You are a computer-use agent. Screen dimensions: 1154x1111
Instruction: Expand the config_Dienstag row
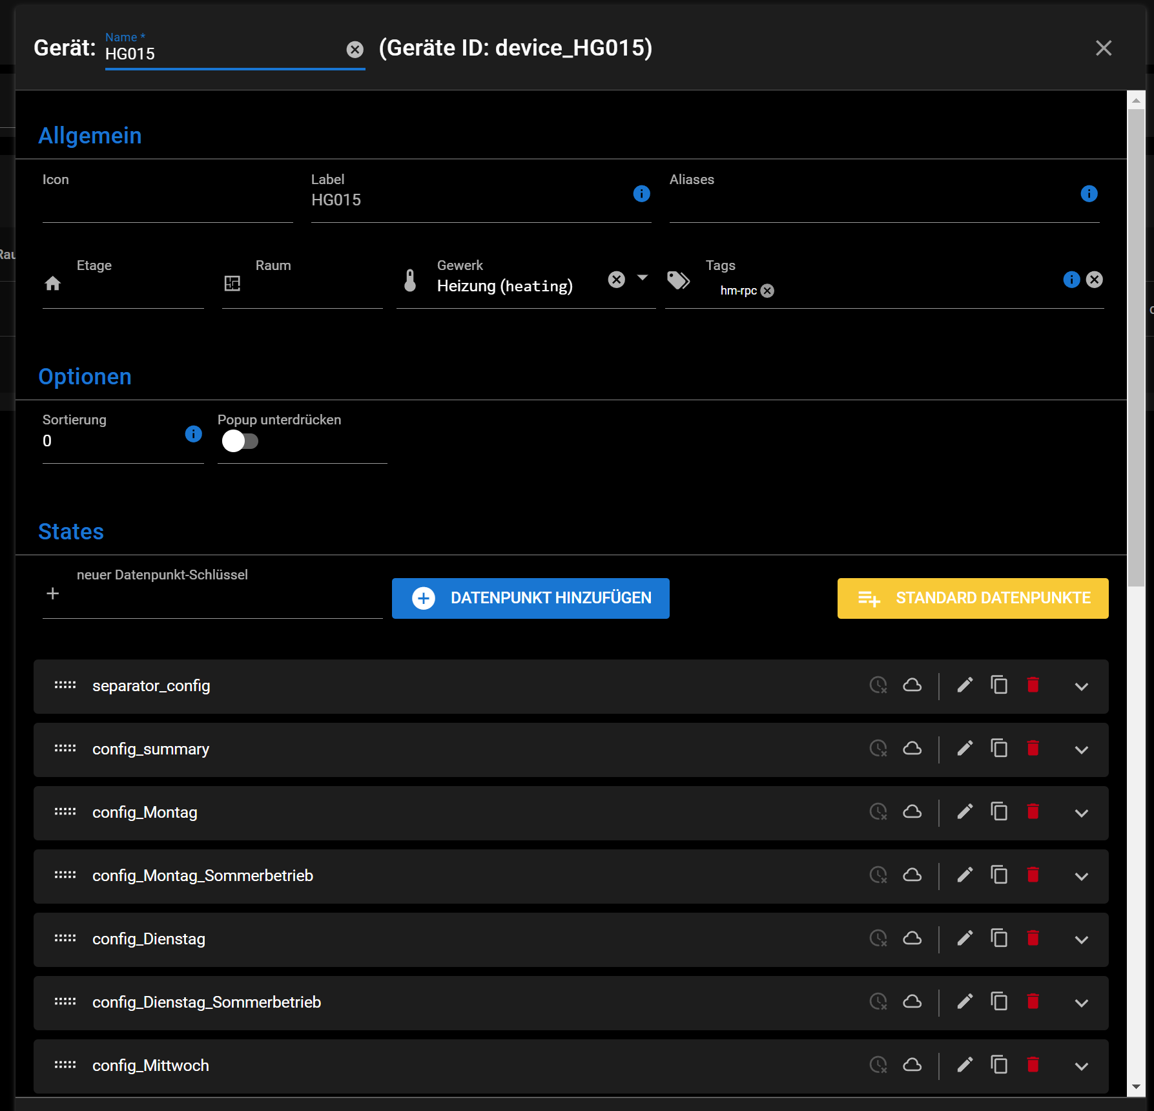point(1082,940)
